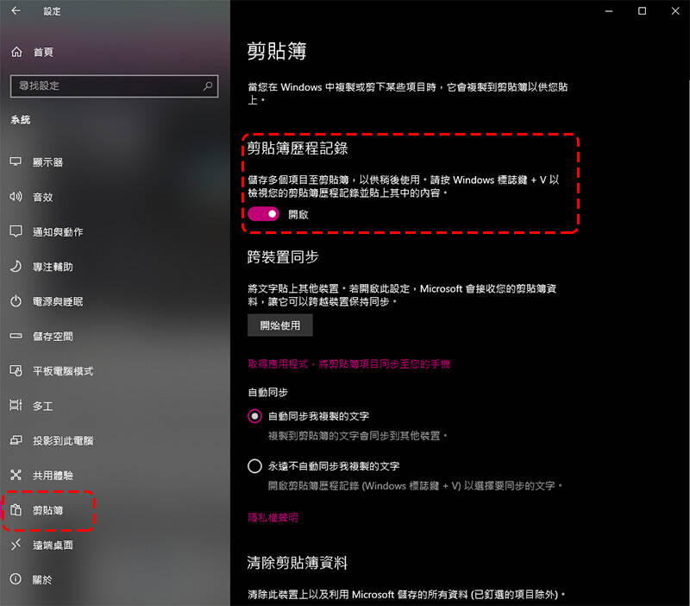
Task: Toggle 剪貼簿歷程記錄 switch off
Action: (263, 214)
